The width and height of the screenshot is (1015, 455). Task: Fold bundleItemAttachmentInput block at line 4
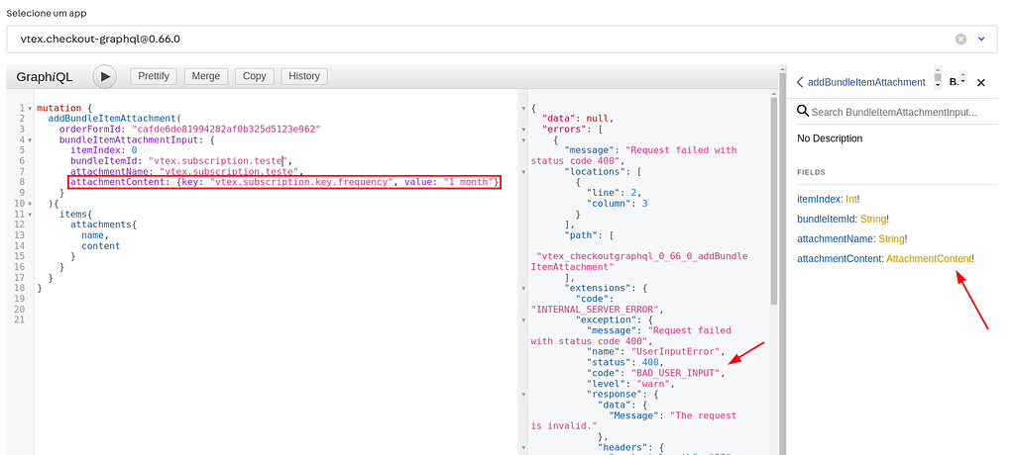[x=30, y=139]
